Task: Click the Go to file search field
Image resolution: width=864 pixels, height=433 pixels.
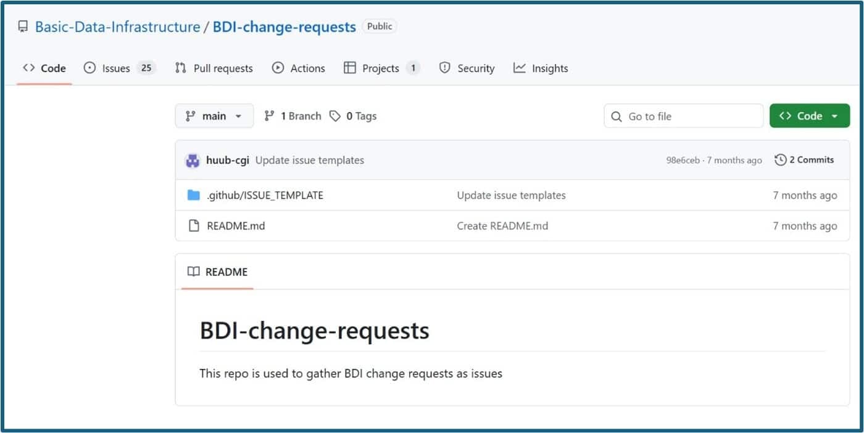Action: (691, 116)
